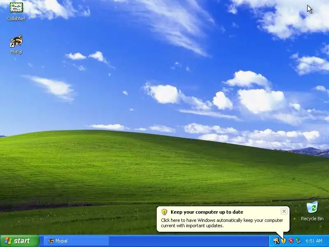
Task: Click the Safely Remove Hardware tray icon
Action: (298, 241)
